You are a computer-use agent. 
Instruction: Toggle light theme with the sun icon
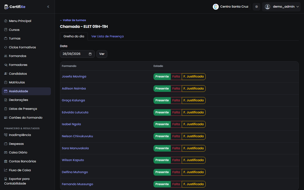click(x=257, y=7)
